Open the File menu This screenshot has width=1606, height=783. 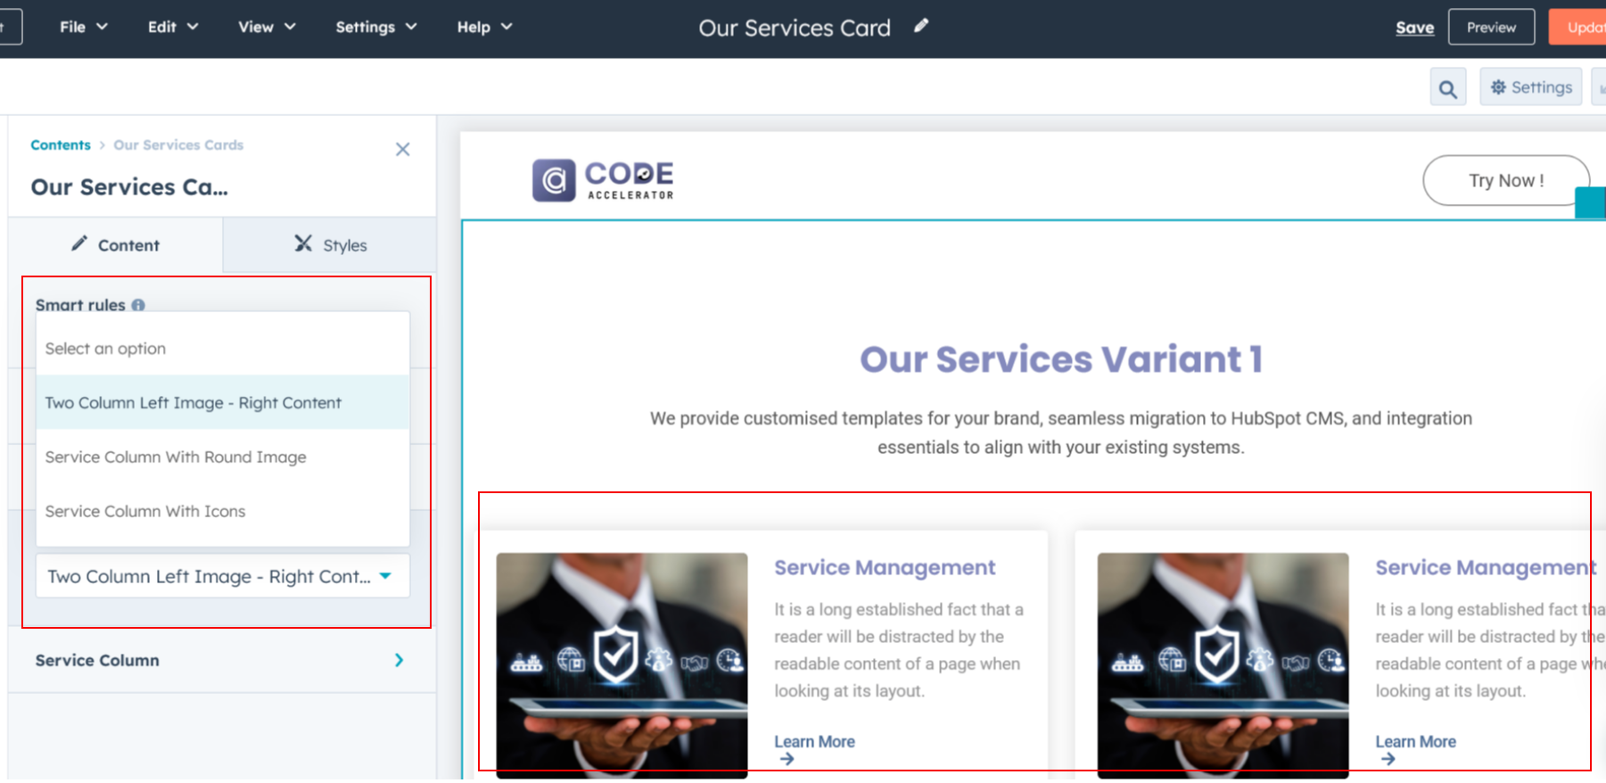pyautogui.click(x=83, y=27)
